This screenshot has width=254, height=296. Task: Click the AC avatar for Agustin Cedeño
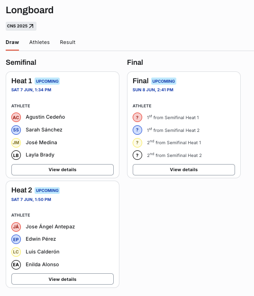coord(16,117)
